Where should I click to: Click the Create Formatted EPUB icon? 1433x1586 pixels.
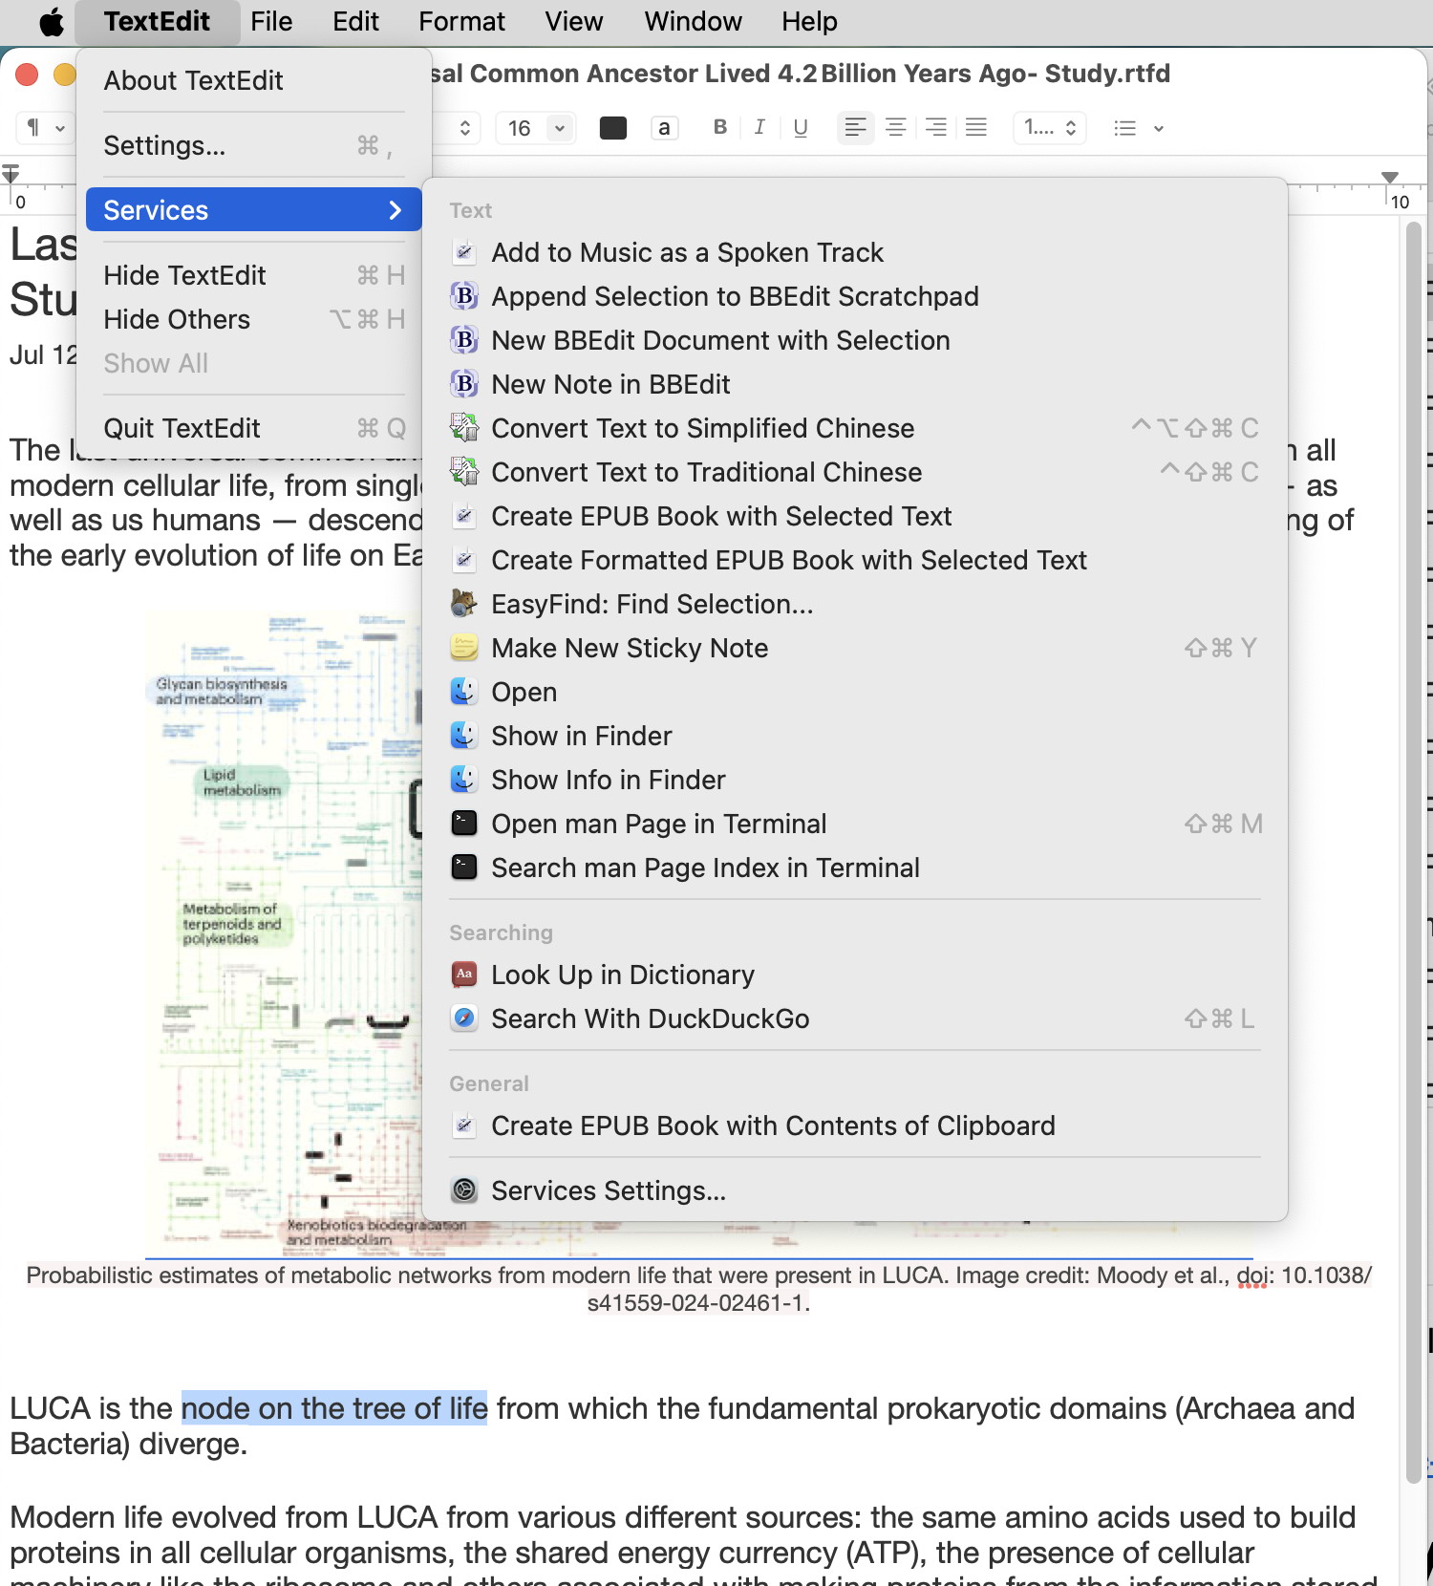[464, 560]
